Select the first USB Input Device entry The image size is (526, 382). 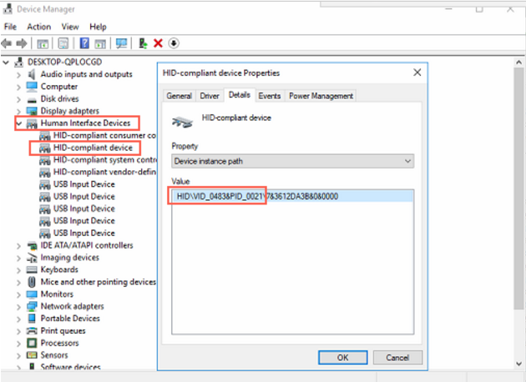(x=84, y=184)
